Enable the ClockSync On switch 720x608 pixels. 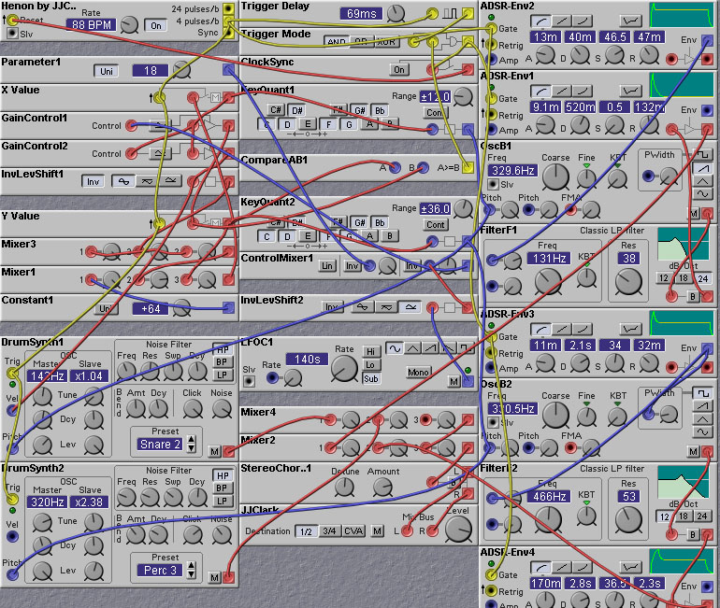point(399,69)
